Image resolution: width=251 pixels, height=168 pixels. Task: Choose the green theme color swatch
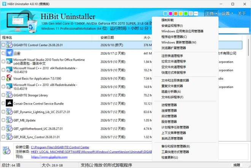[x=186, y=14]
